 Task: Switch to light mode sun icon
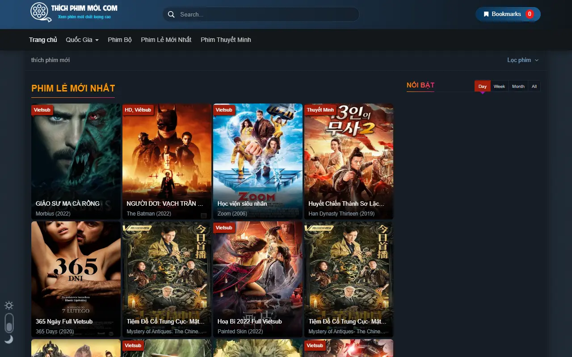[x=9, y=306]
